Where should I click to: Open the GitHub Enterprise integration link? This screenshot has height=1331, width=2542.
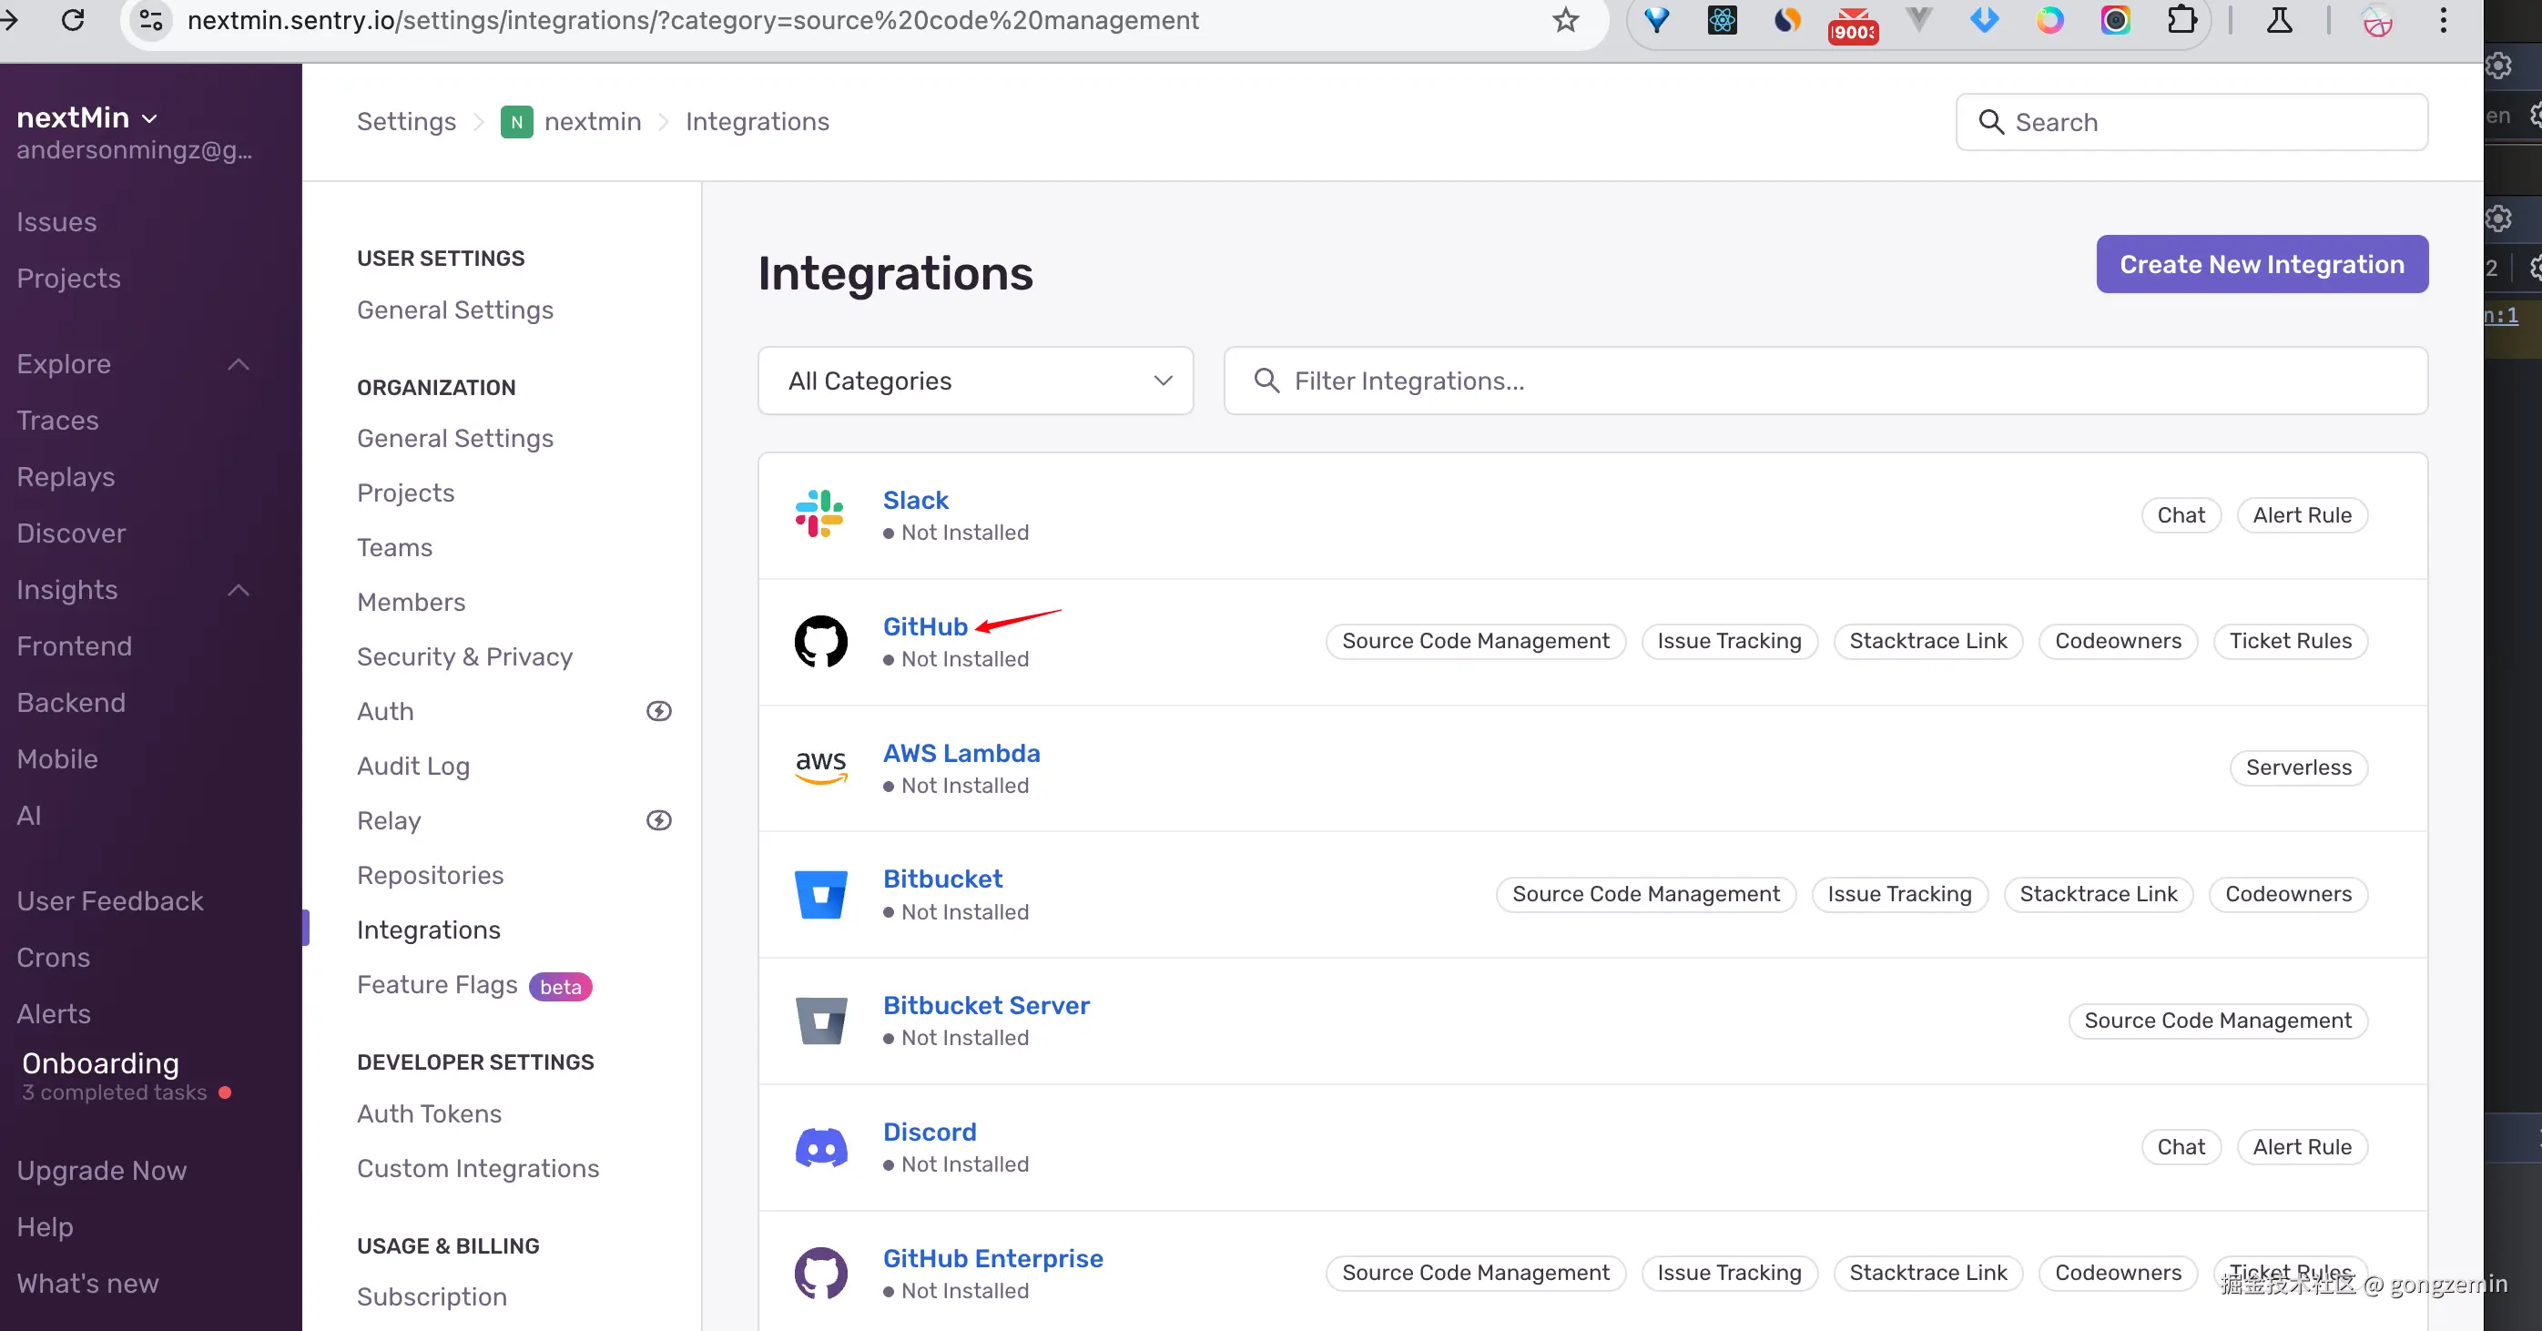pyautogui.click(x=991, y=1258)
